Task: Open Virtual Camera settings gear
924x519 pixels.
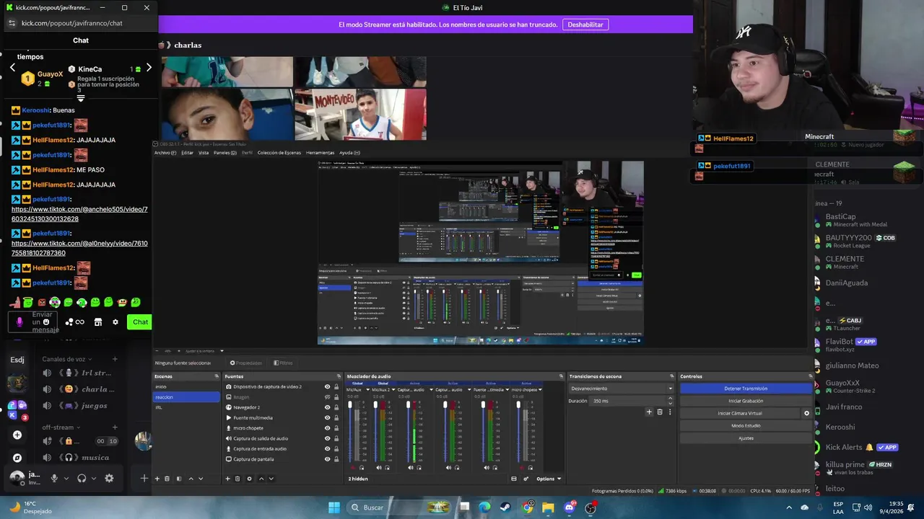Action: pos(807,413)
